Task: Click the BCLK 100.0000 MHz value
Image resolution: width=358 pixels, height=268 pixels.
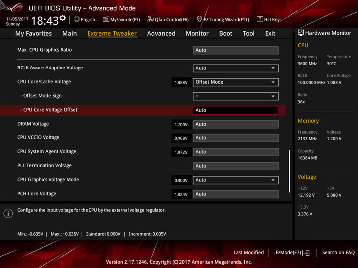Action: (311, 82)
